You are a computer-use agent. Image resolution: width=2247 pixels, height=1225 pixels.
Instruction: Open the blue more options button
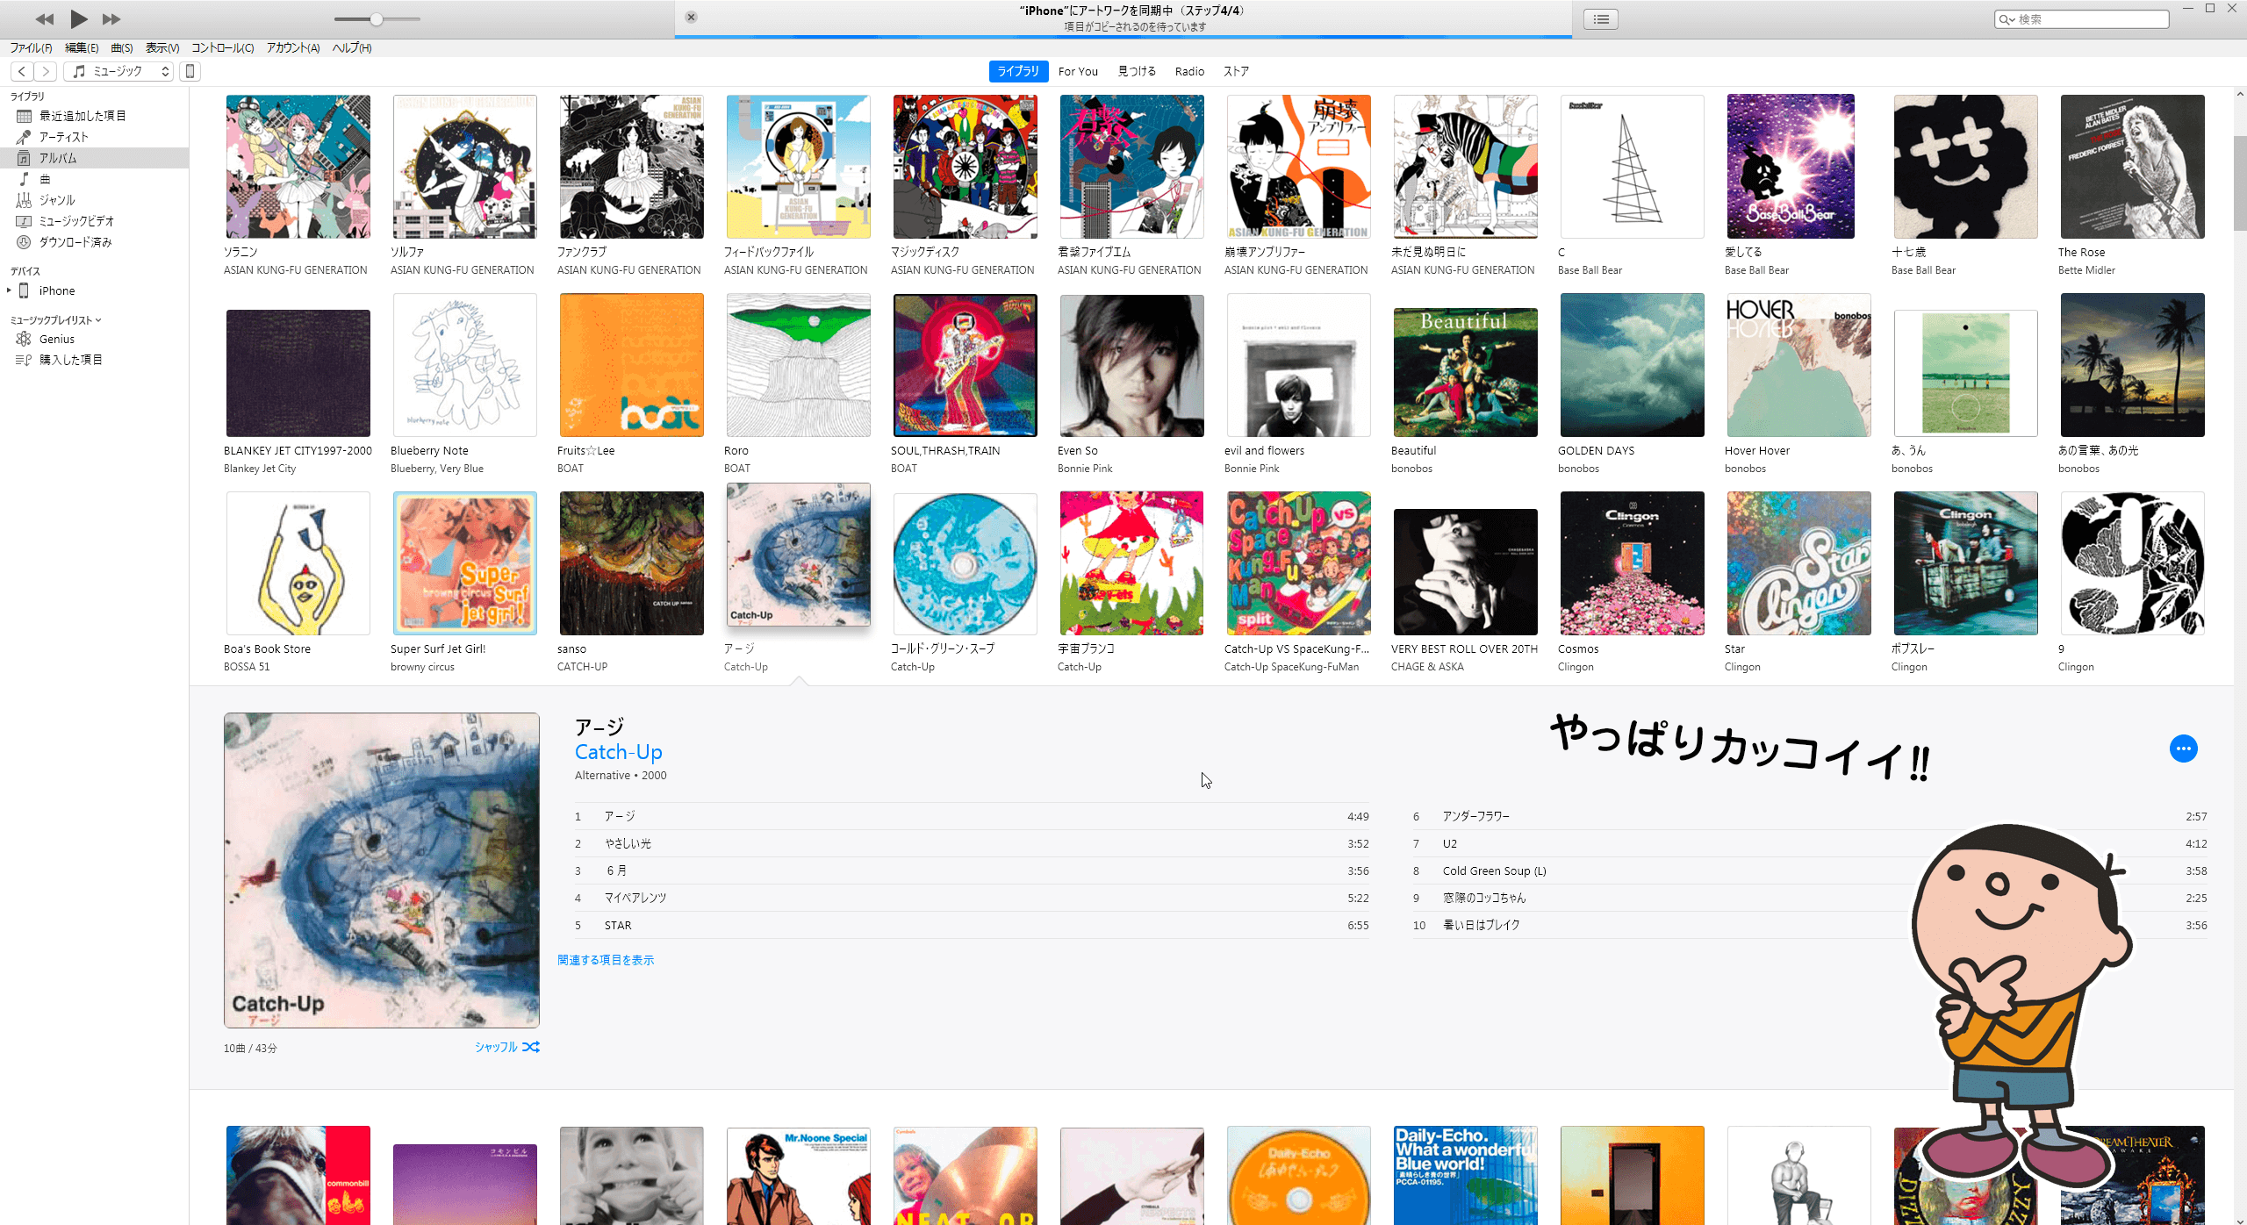pos(2183,749)
